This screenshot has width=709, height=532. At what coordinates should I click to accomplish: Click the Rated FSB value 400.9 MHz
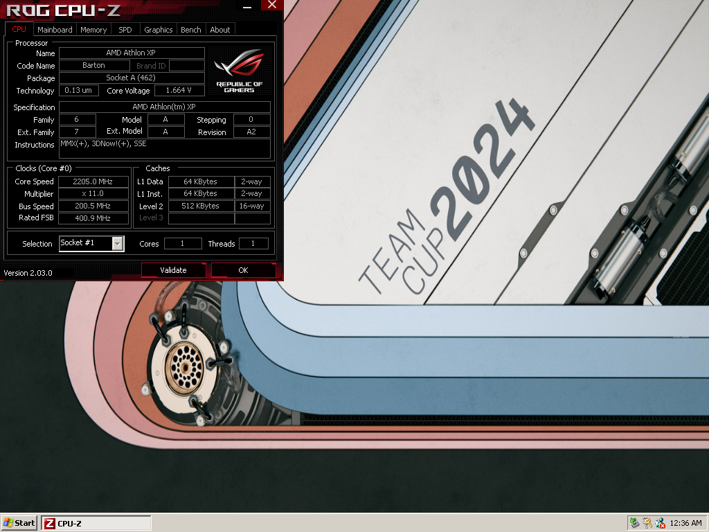(93, 218)
